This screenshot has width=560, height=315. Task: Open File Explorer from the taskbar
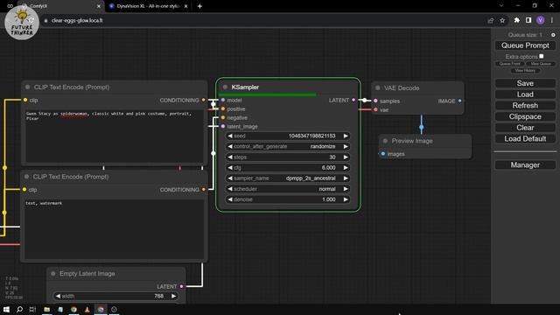pyautogui.click(x=46, y=309)
